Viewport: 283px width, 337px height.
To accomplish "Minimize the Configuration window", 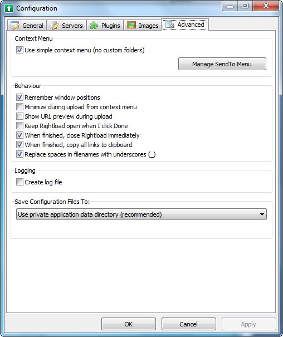I will (x=230, y=6).
